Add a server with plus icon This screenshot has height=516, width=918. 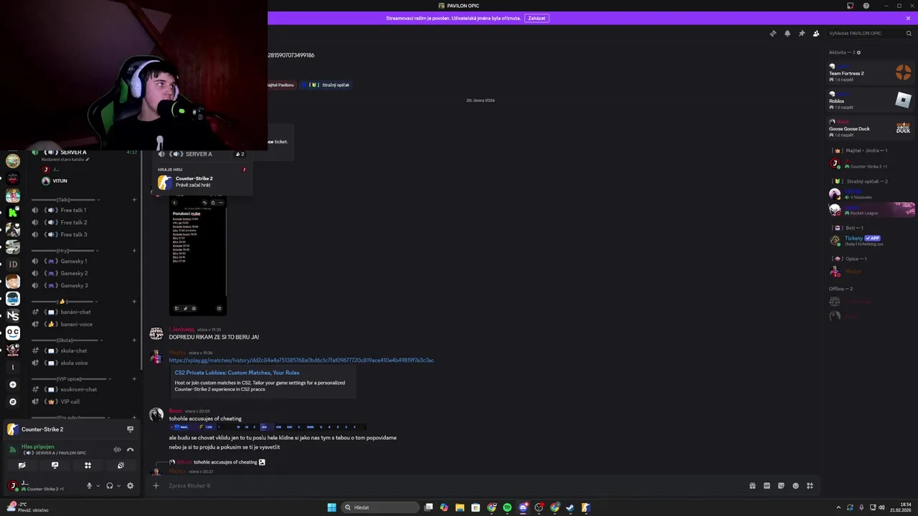[12, 384]
